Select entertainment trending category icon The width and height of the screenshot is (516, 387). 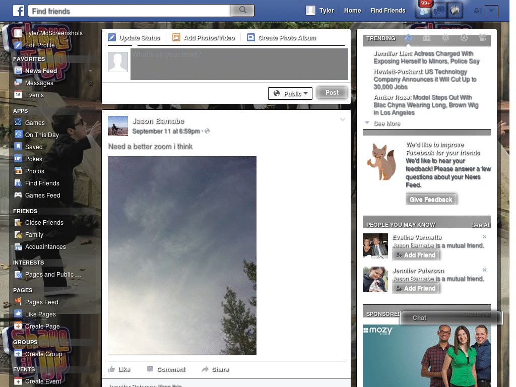coord(482,38)
